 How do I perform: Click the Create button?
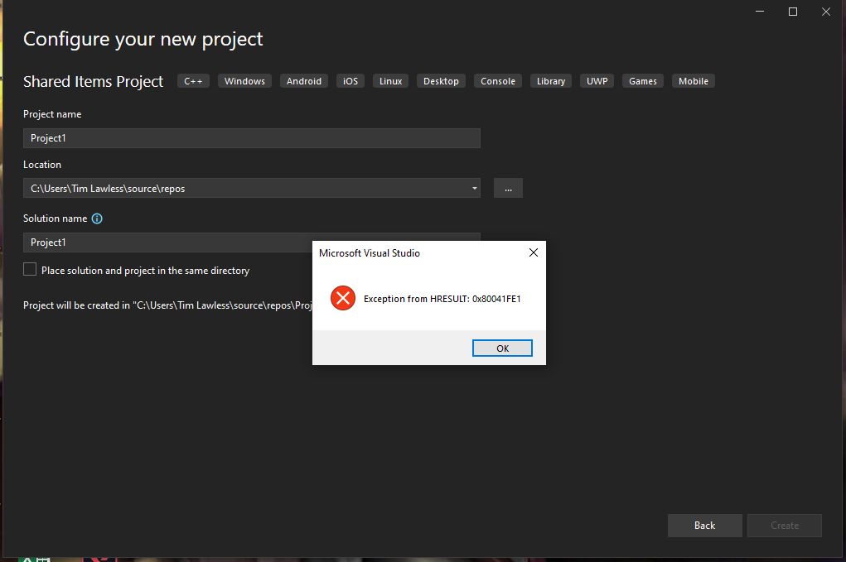pyautogui.click(x=785, y=526)
